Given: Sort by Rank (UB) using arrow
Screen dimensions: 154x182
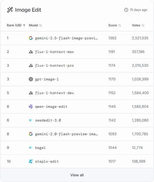Looking at the screenshot, I should tap(24, 25).
